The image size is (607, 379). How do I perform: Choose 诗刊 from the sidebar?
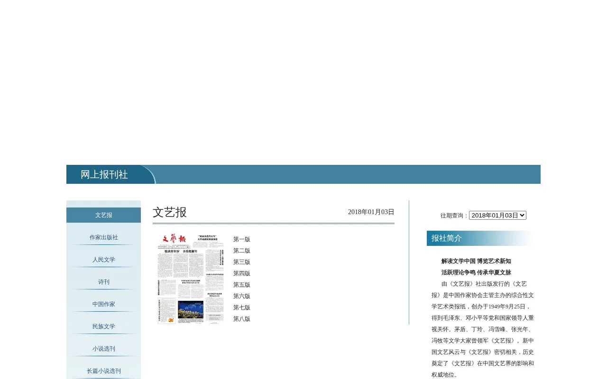point(103,282)
